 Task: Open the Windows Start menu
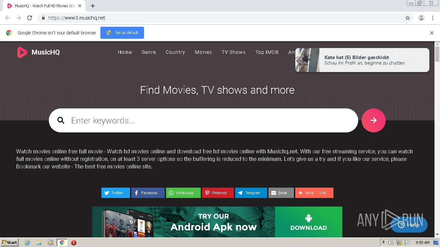pos(10,243)
